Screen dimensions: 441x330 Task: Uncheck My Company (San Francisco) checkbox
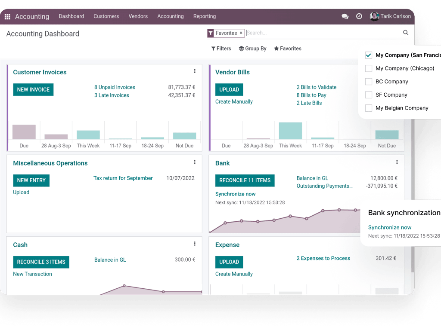(x=369, y=55)
